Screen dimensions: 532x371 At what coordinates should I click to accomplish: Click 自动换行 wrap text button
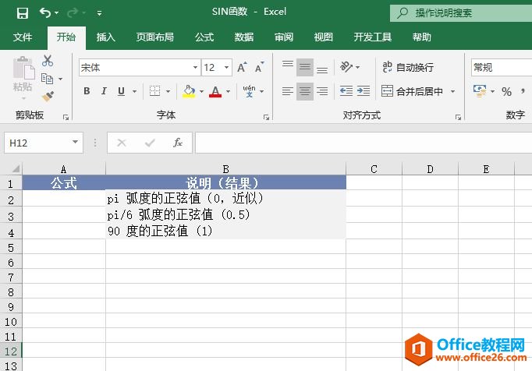[408, 67]
